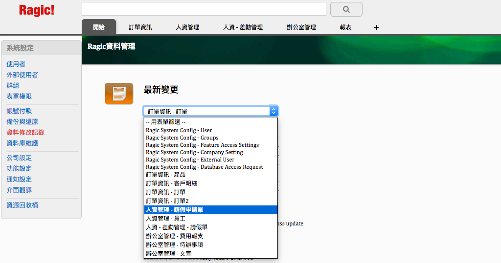Click the plus icon to add tab
501x263 pixels.
(376, 27)
